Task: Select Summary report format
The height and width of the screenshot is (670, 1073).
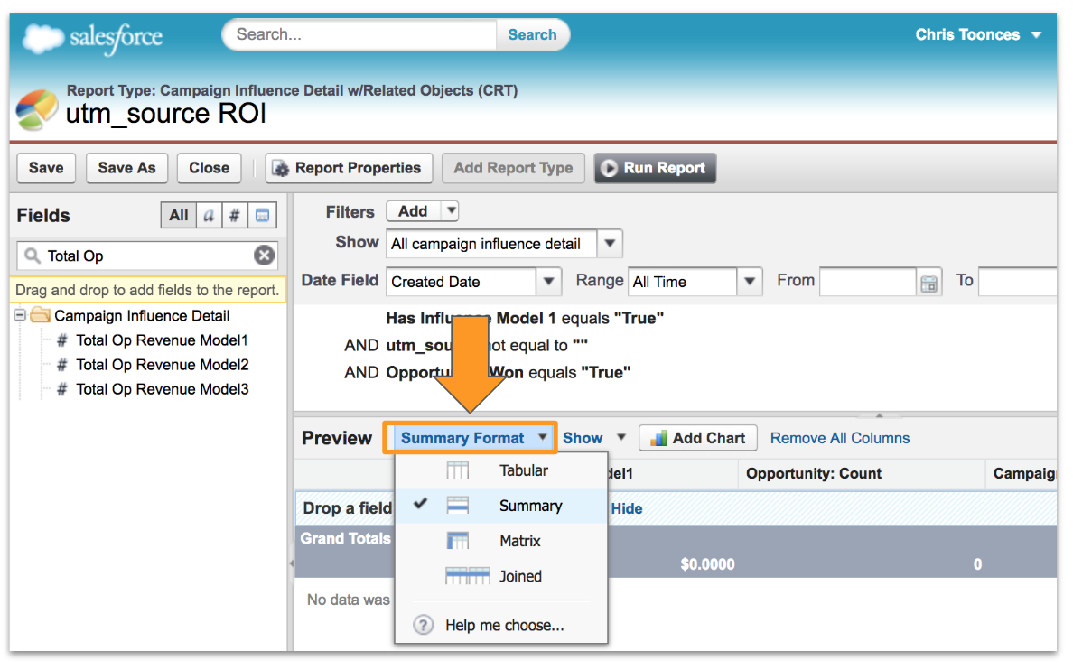Action: [501, 505]
